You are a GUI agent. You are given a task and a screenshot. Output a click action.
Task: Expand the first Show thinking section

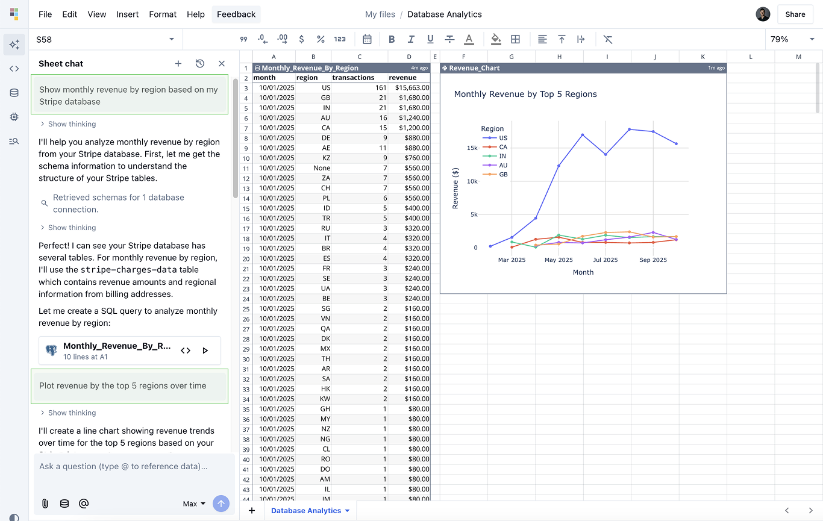click(x=68, y=124)
